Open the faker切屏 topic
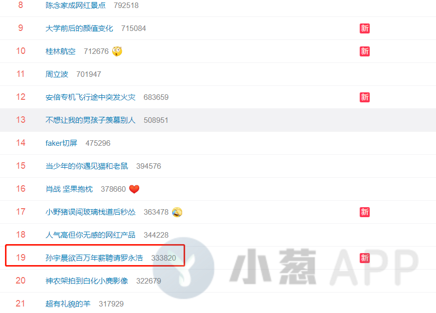The height and width of the screenshot is (313, 436). (x=61, y=143)
